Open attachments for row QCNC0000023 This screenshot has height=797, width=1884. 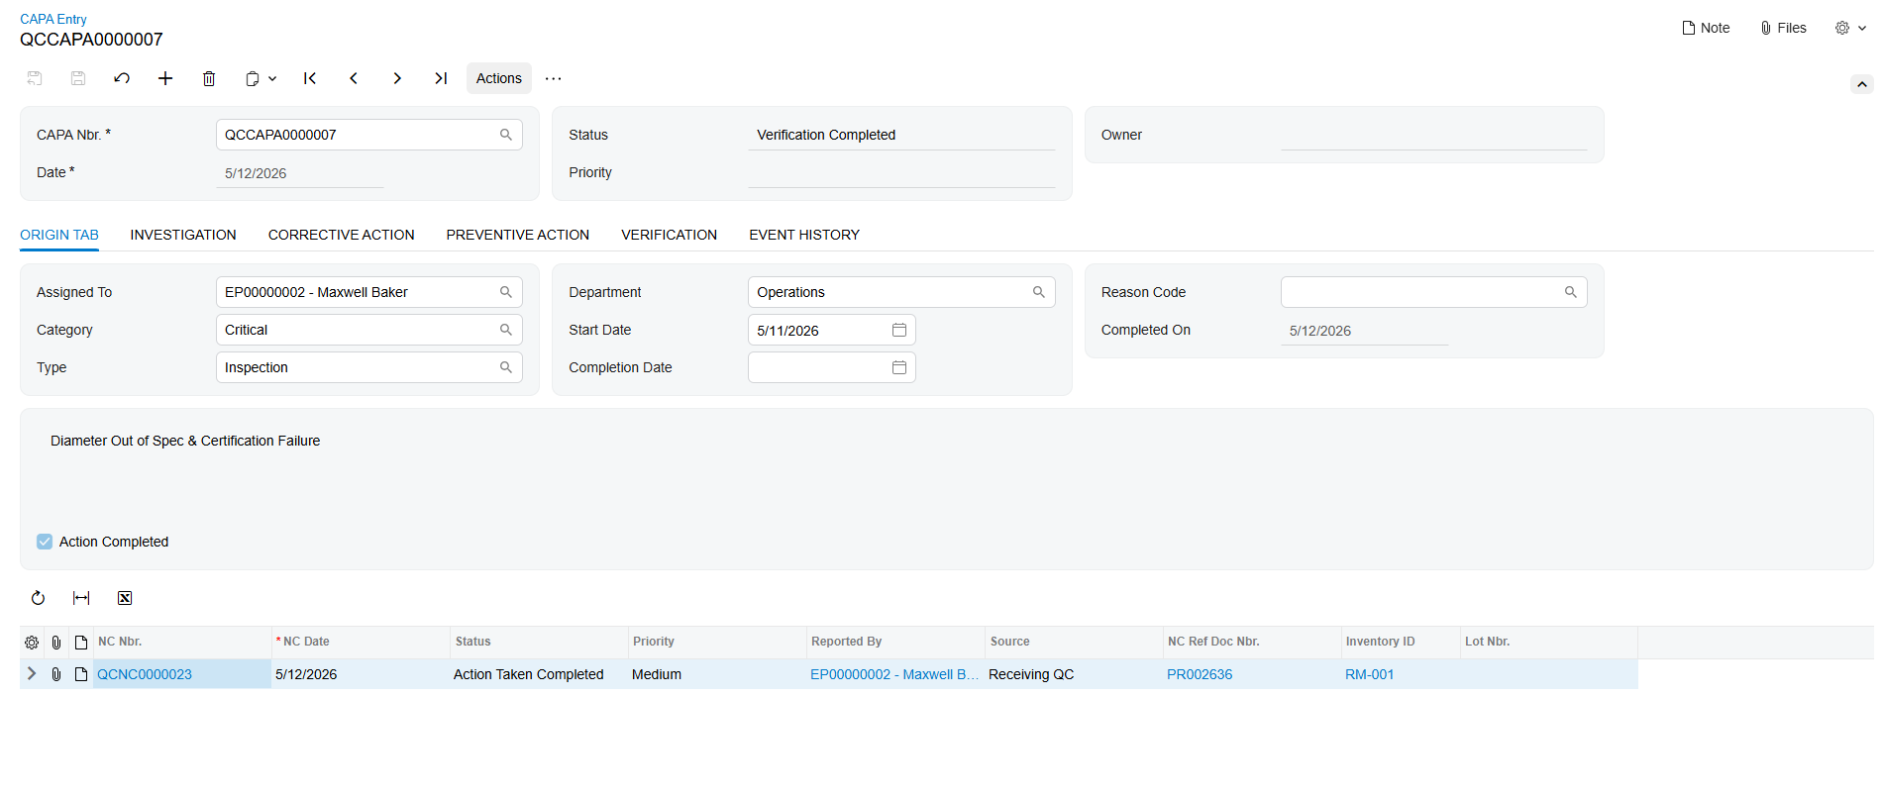click(x=56, y=674)
